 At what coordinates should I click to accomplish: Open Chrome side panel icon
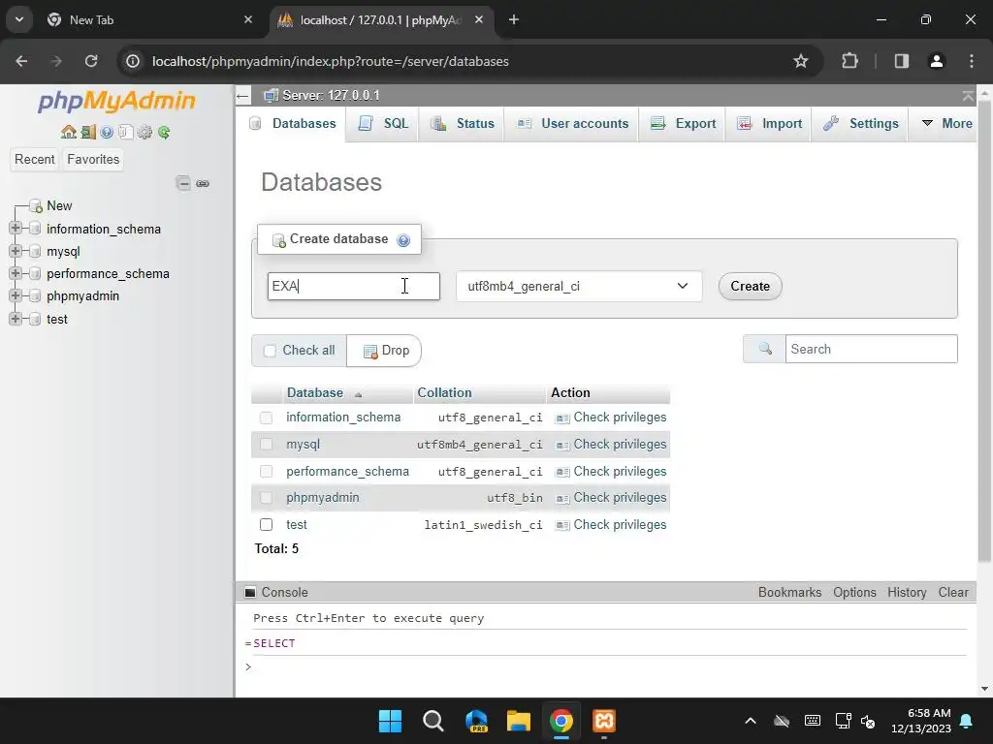pyautogui.click(x=901, y=61)
